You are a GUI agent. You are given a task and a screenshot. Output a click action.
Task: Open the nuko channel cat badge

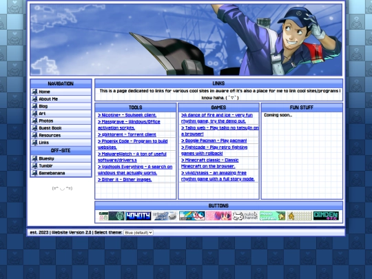click(x=245, y=216)
